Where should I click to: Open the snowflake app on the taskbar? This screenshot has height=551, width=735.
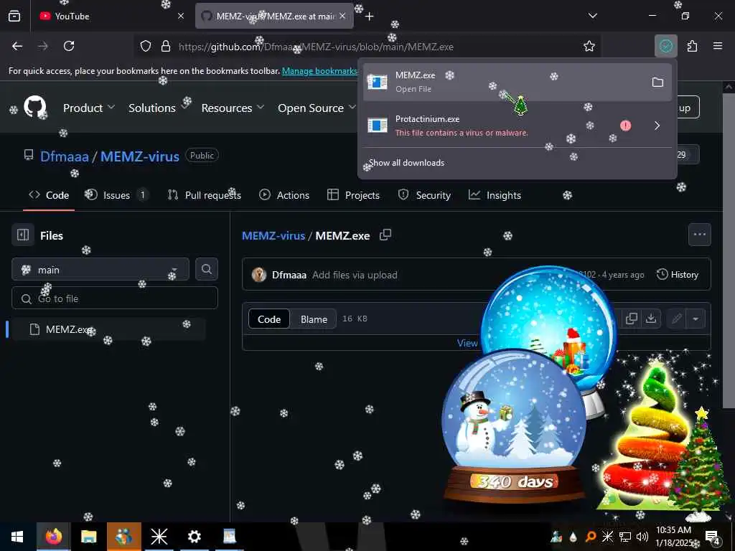(x=159, y=537)
